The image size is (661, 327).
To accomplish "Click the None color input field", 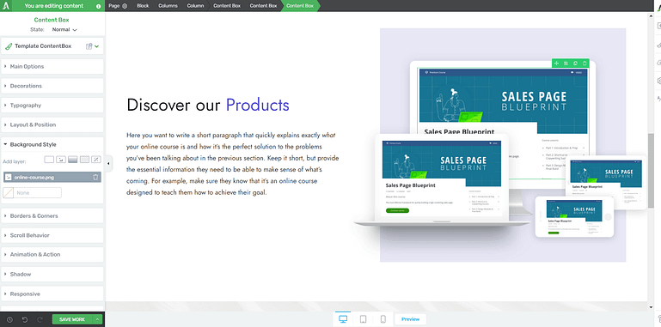I will point(37,193).
